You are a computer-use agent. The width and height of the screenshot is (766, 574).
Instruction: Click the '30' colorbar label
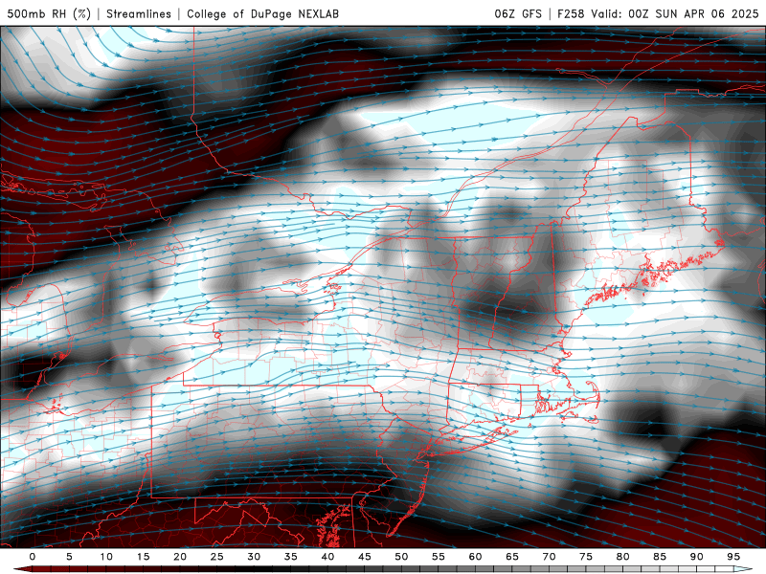[254, 557]
